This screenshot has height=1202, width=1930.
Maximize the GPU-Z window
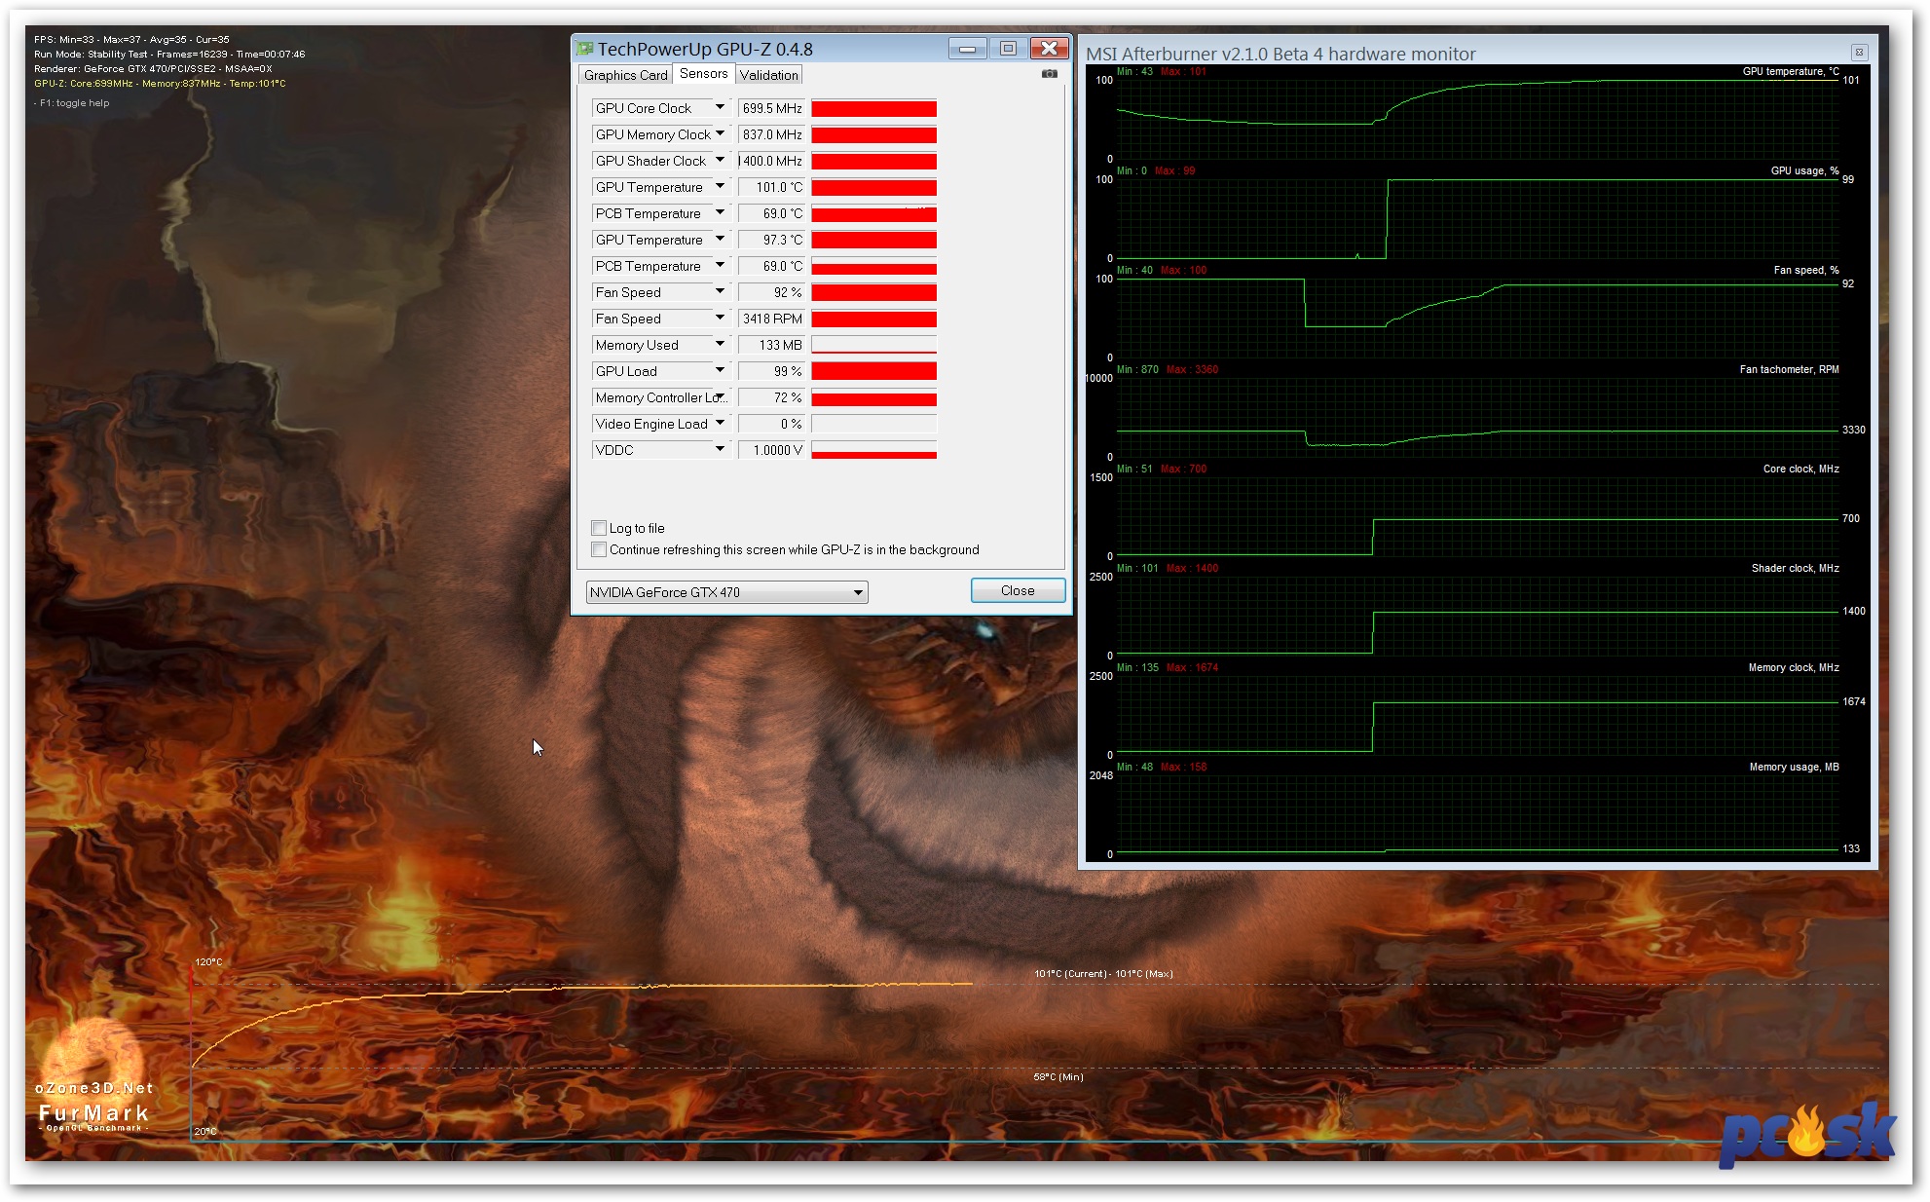pyautogui.click(x=1008, y=49)
